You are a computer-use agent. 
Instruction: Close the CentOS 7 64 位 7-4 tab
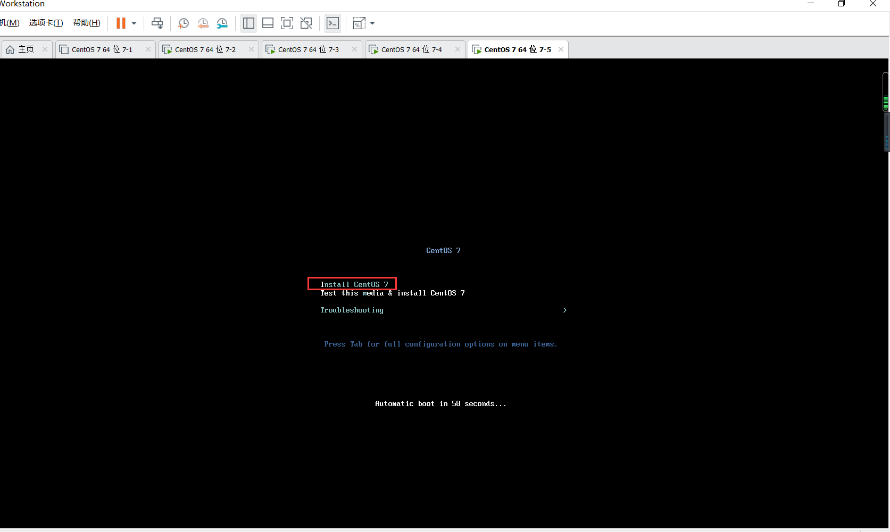click(458, 49)
